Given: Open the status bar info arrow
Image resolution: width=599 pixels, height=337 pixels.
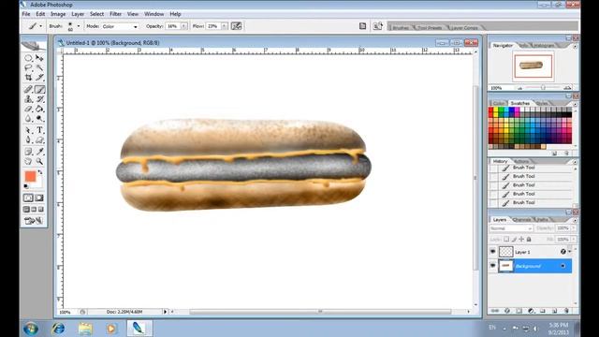Looking at the screenshot, I should tap(165, 312).
